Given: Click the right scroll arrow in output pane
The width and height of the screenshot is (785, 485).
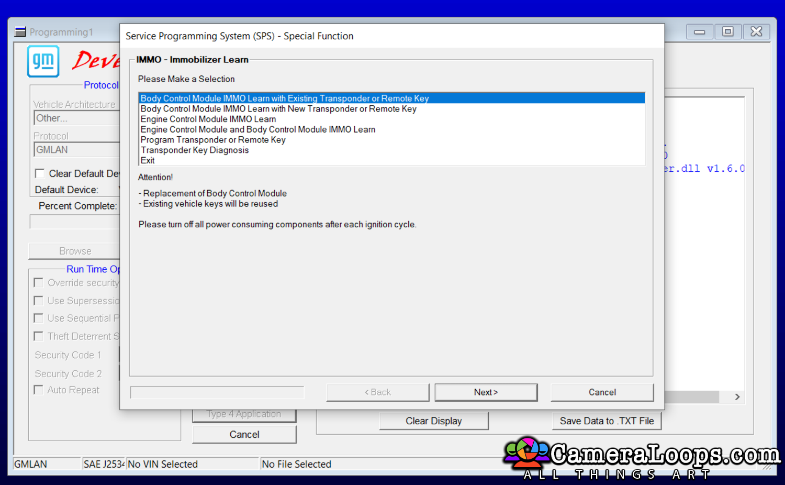Looking at the screenshot, I should [737, 397].
